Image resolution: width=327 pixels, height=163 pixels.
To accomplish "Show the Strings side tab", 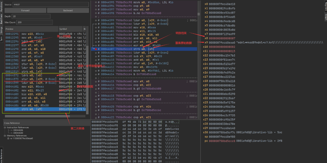I will click(x=1, y=30).
